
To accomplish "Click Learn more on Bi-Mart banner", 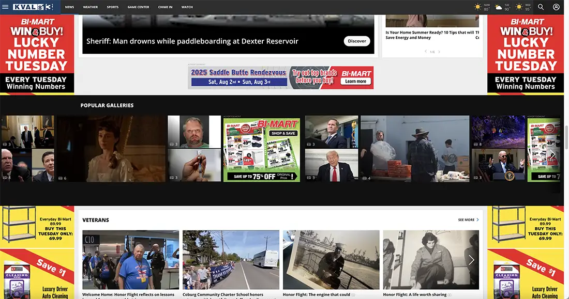I will pos(356,81).
